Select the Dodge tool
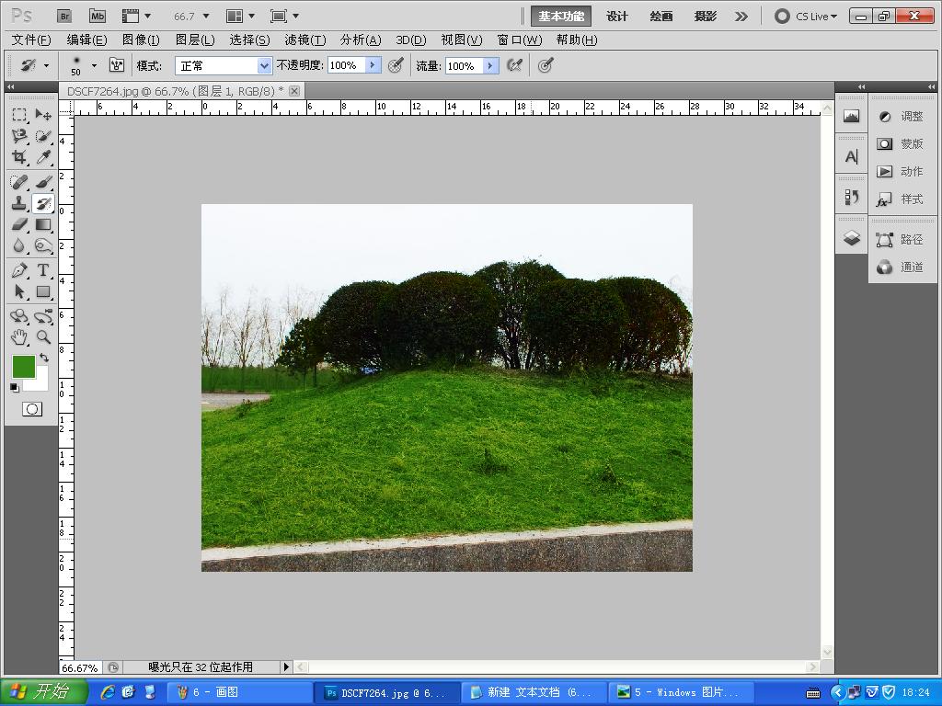The height and width of the screenshot is (706, 942). 43,245
